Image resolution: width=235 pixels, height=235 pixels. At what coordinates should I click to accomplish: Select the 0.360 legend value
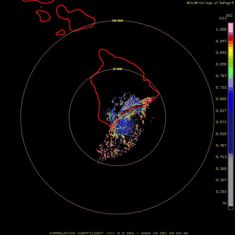tap(221, 169)
